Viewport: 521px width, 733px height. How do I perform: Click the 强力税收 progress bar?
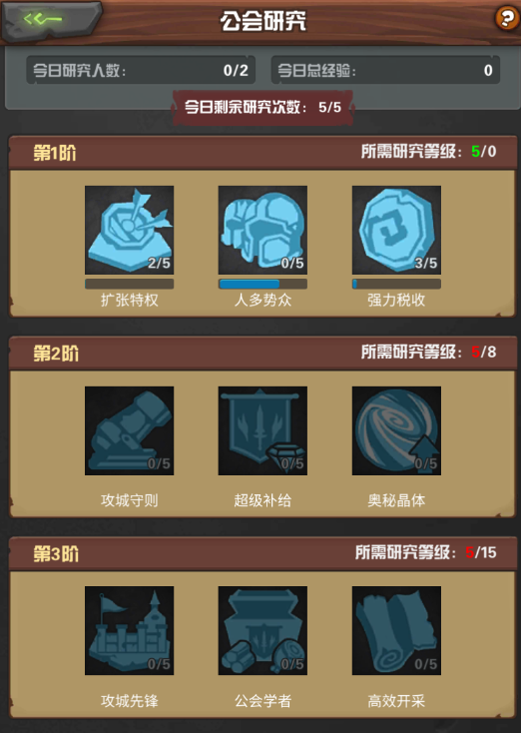396,284
